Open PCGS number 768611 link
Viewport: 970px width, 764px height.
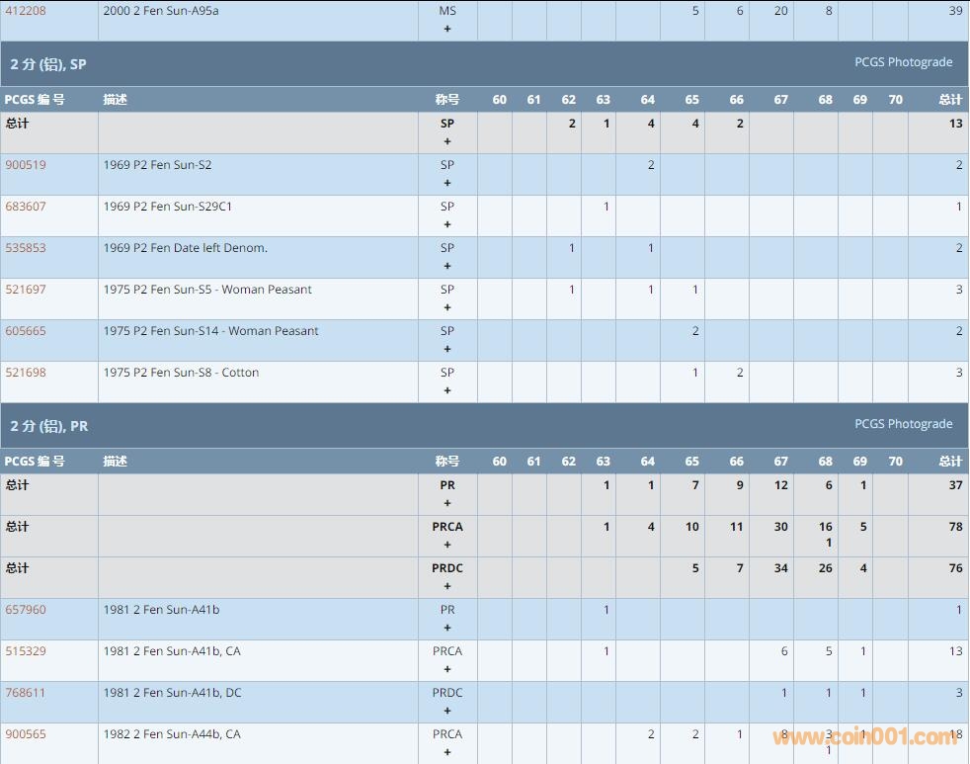(x=26, y=693)
